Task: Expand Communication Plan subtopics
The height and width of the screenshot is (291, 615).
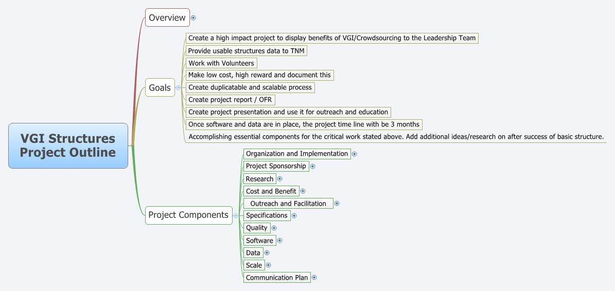Action: [314, 278]
